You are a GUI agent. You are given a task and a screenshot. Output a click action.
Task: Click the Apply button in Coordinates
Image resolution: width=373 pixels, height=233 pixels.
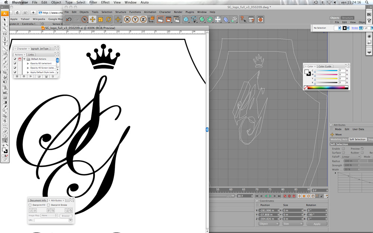click(317, 224)
